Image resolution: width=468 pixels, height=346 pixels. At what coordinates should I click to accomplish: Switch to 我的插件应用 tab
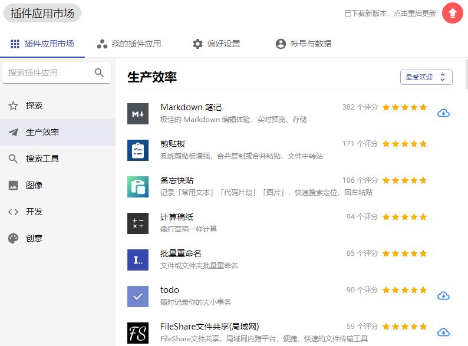click(x=129, y=44)
